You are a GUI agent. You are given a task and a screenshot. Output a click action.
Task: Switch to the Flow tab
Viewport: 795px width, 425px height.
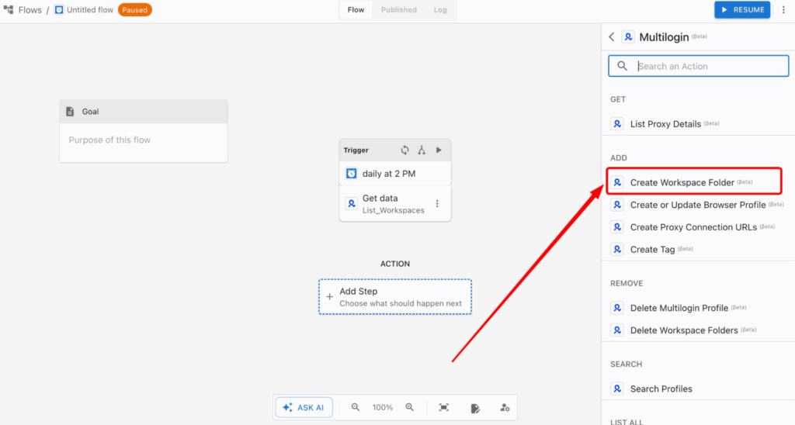coord(356,9)
